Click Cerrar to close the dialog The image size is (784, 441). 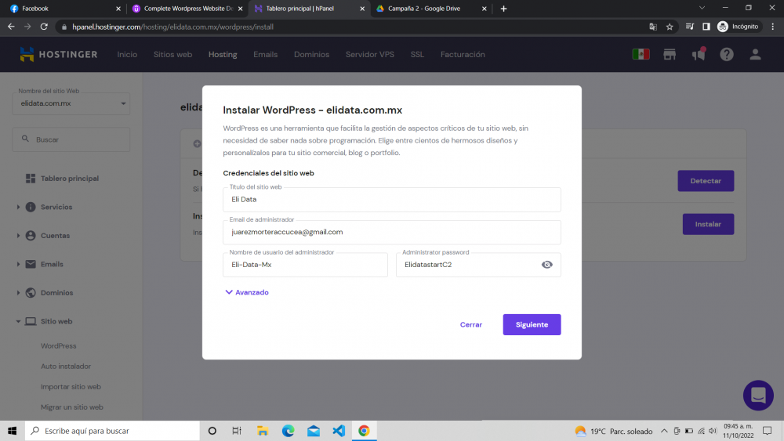(x=471, y=324)
